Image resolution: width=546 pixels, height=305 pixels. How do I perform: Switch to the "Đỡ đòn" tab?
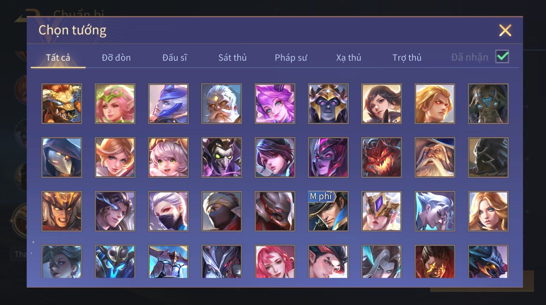pyautogui.click(x=116, y=57)
